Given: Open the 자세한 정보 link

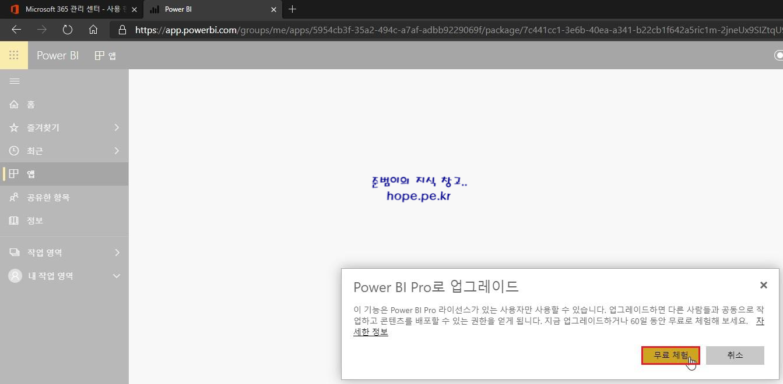Looking at the screenshot, I should point(371,332).
